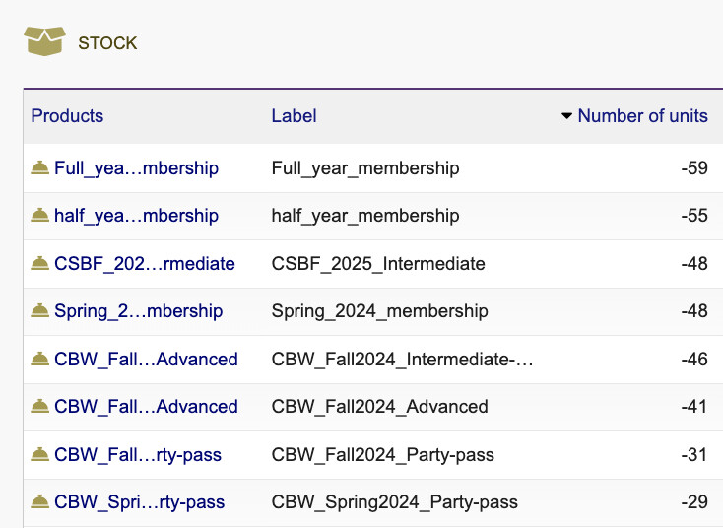Click service icon beside Spring_2…mbership
This screenshot has height=528, width=723.
[39, 311]
